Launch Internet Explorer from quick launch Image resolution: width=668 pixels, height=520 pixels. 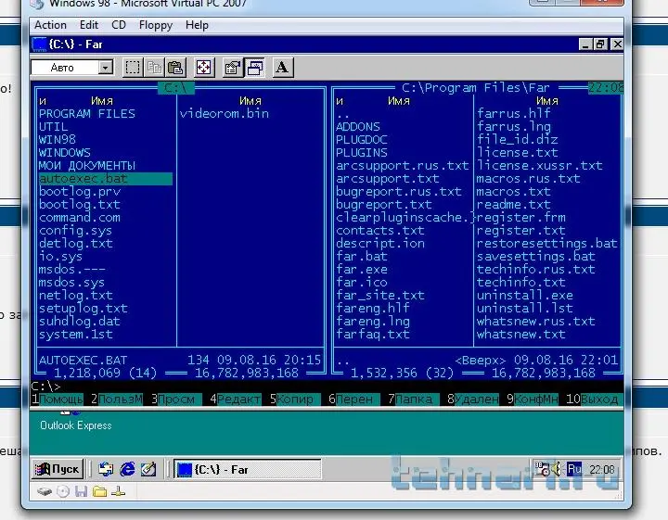tap(127, 469)
